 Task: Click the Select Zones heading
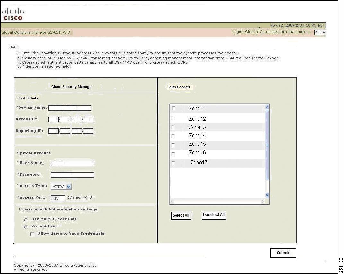pyautogui.click(x=179, y=87)
